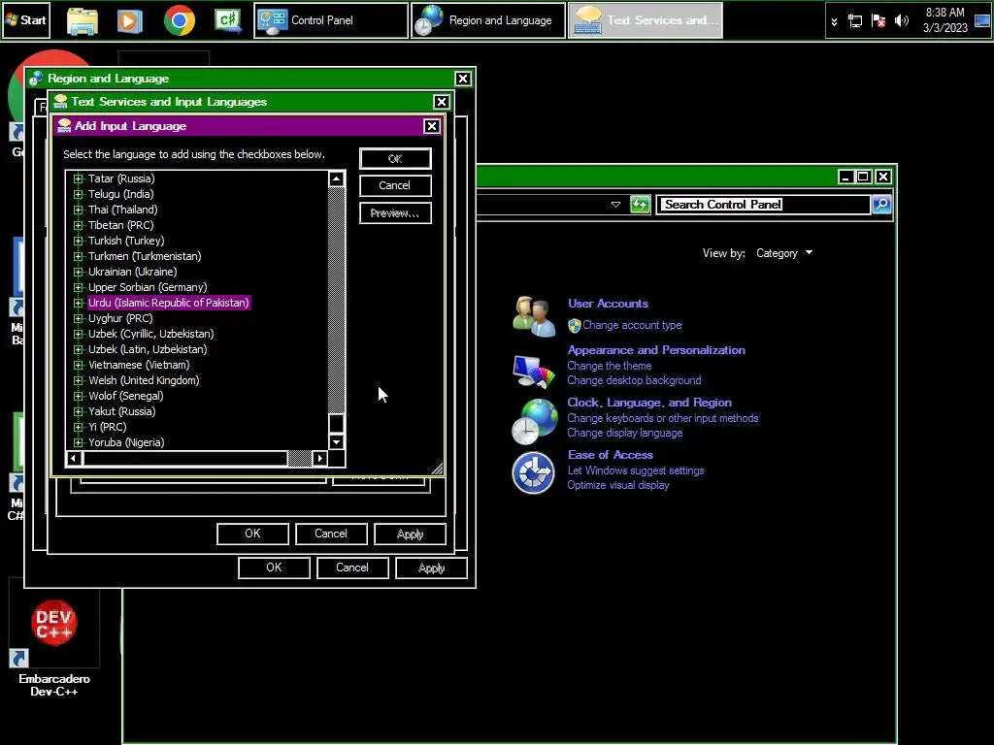Click Cancel in Region and Language window
The width and height of the screenshot is (994, 745).
click(352, 567)
